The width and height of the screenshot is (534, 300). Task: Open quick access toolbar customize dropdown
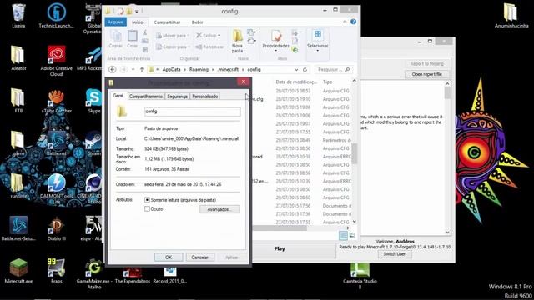137,11
